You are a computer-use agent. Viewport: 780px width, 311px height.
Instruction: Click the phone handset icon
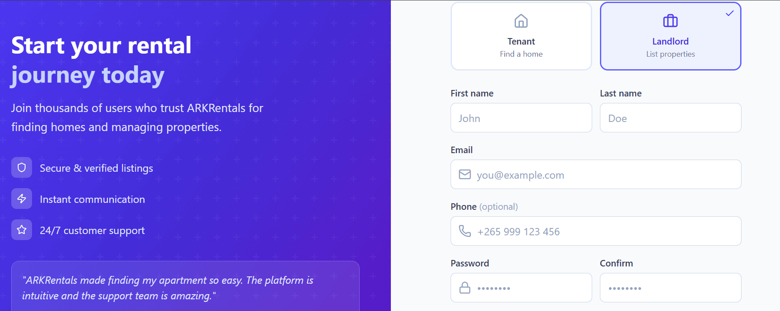coord(465,231)
